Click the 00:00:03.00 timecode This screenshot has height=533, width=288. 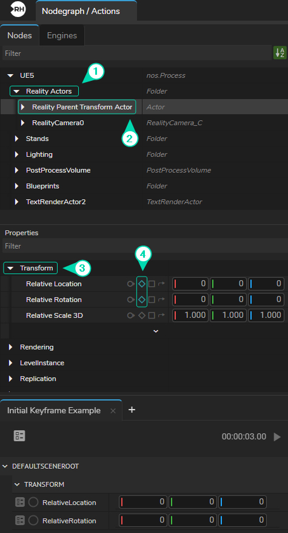coord(244,437)
